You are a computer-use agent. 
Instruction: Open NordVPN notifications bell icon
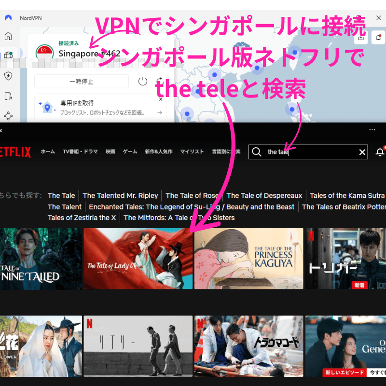378,38
